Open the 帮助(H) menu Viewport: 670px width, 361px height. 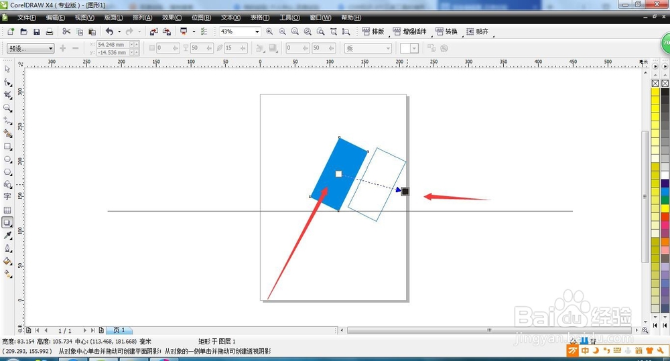pos(351,17)
